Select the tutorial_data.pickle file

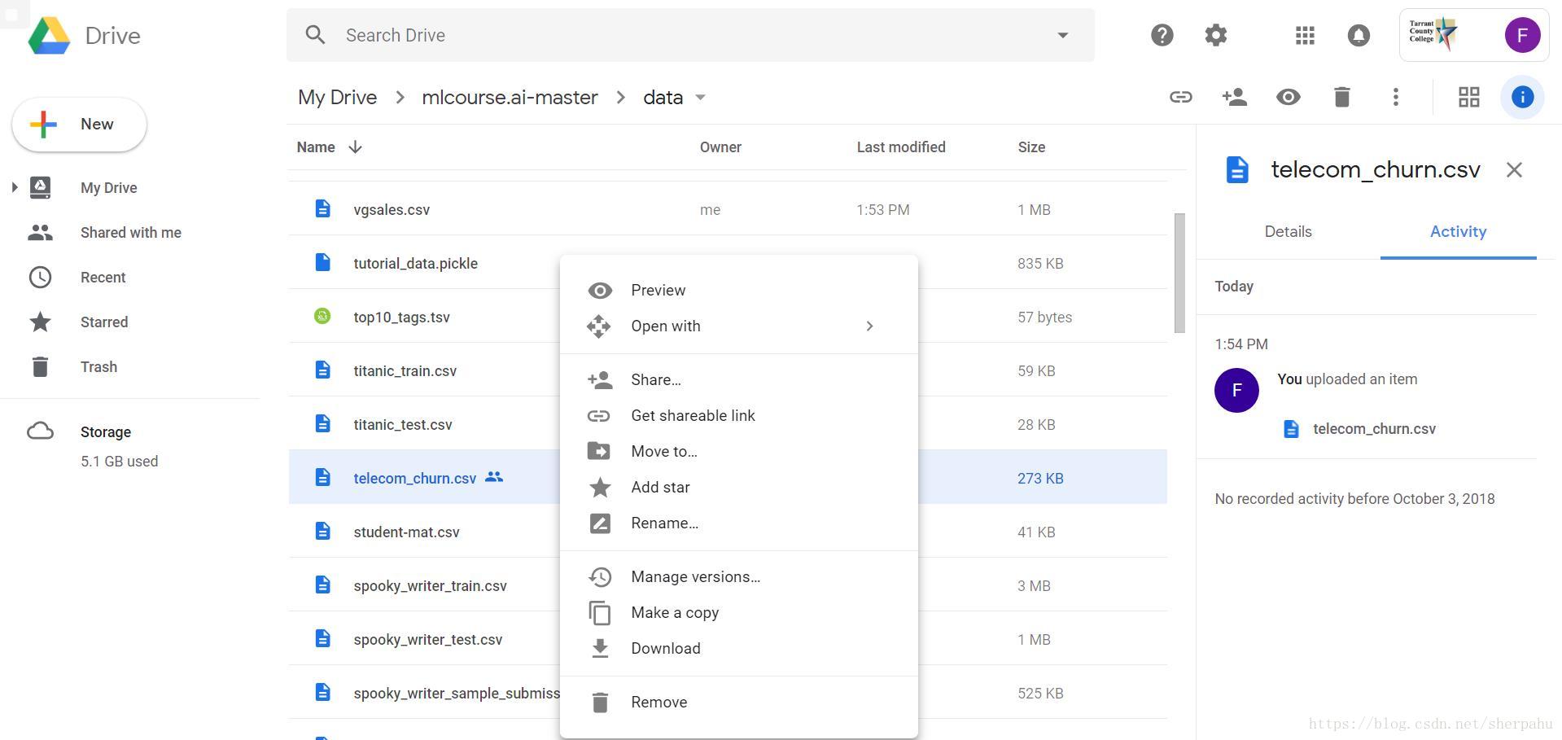click(415, 264)
